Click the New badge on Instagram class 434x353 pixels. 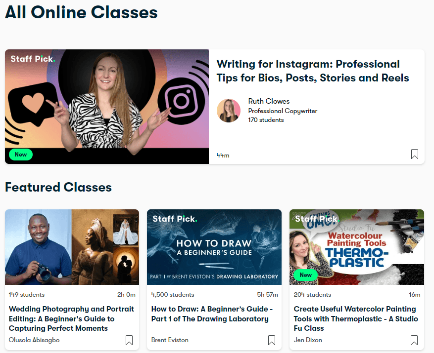point(21,155)
